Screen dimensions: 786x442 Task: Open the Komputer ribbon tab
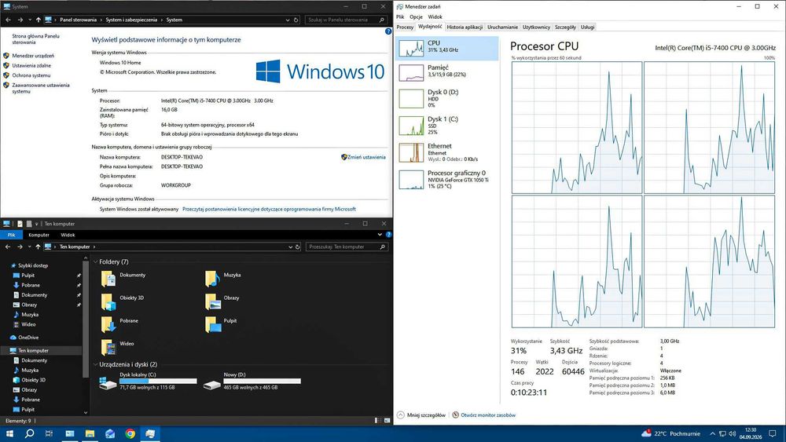[39, 235]
